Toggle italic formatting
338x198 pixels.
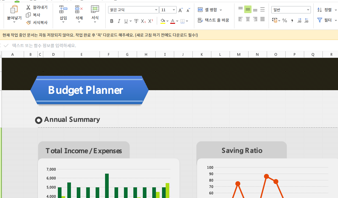point(119,21)
